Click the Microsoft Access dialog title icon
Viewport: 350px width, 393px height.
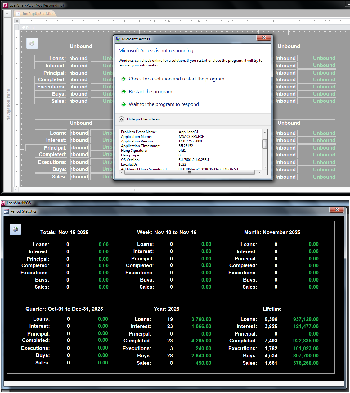(118, 39)
